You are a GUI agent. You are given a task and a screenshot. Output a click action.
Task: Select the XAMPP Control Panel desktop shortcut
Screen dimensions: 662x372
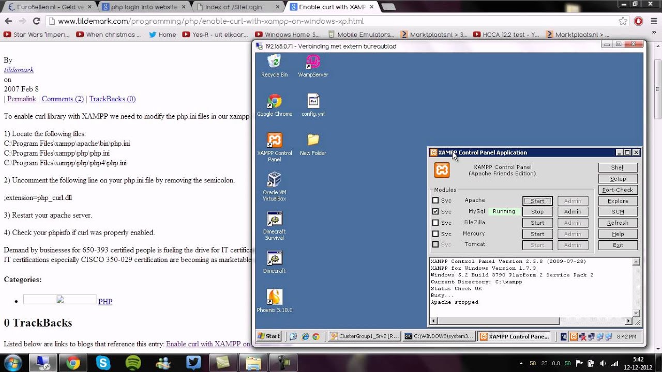(x=275, y=148)
